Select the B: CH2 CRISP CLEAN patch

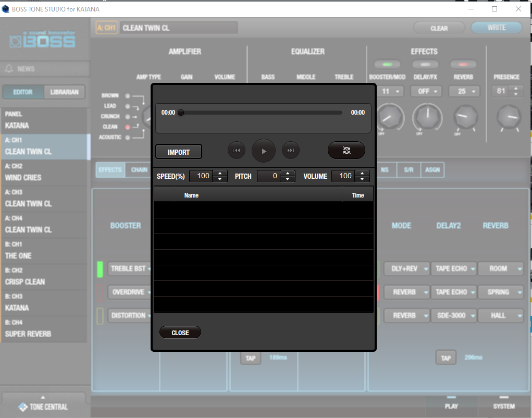click(44, 277)
